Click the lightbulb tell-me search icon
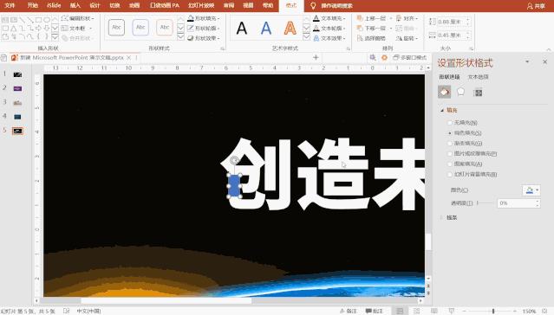The width and height of the screenshot is (554, 315). [313, 6]
